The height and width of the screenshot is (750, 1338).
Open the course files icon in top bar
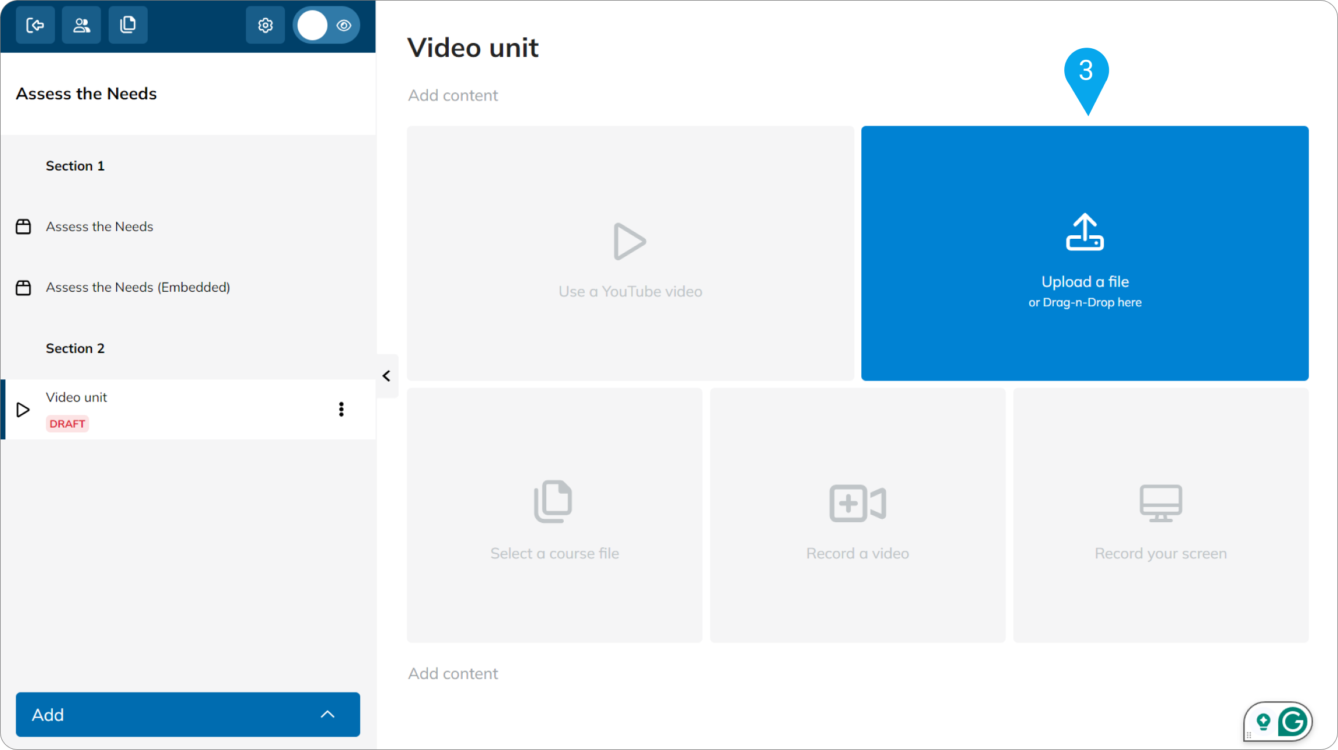coord(128,25)
